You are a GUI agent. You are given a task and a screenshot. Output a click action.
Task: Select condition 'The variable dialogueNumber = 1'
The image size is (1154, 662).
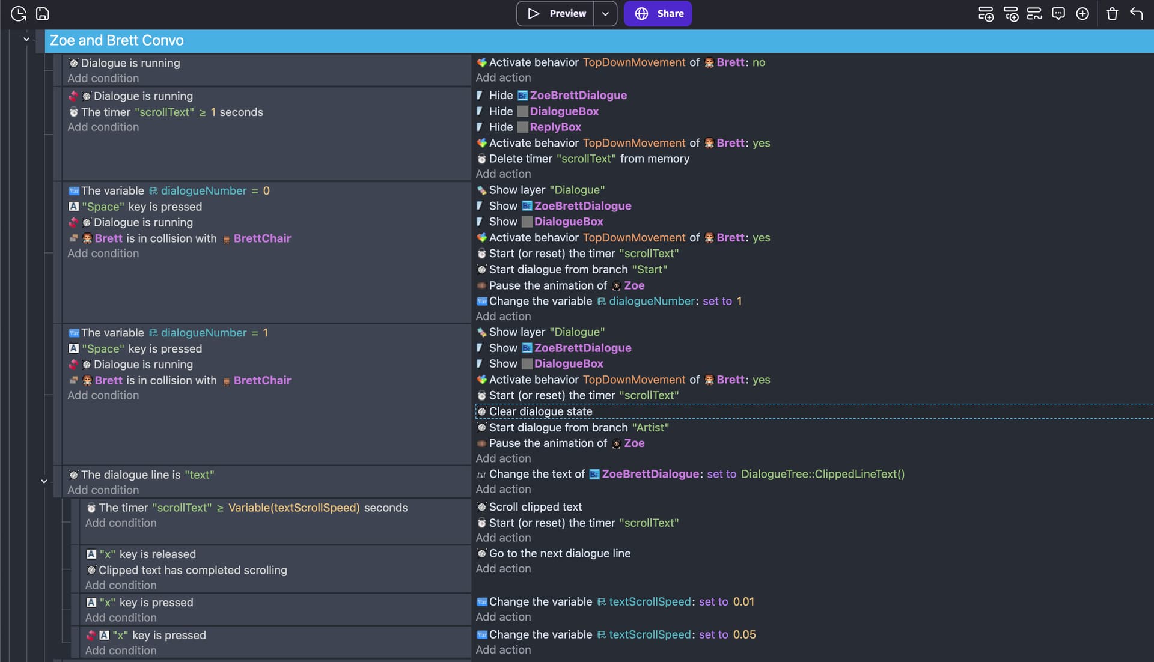[168, 333]
